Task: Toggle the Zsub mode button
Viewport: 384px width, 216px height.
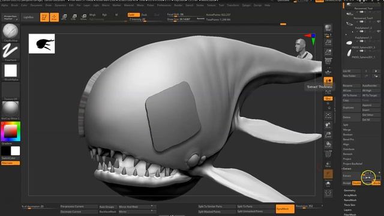Action: pyautogui.click(x=144, y=15)
